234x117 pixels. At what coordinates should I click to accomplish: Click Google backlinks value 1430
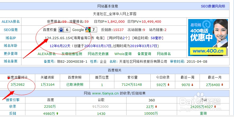click(x=101, y=114)
